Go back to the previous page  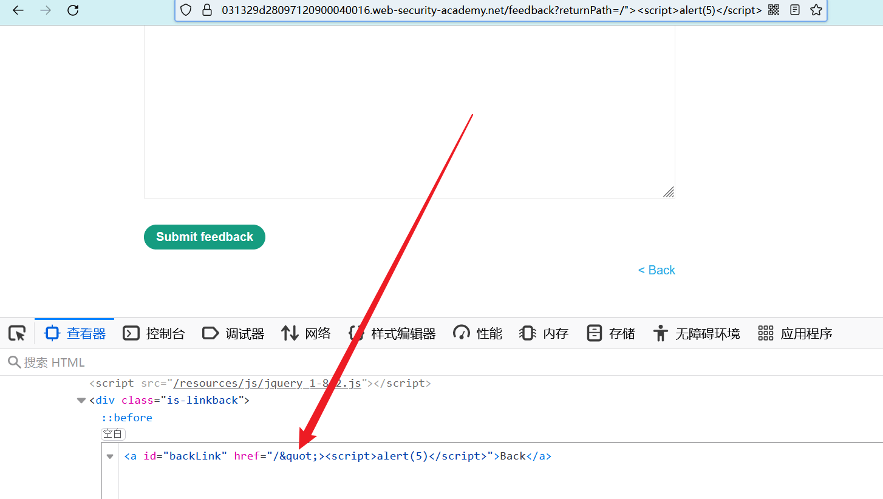[x=18, y=10]
